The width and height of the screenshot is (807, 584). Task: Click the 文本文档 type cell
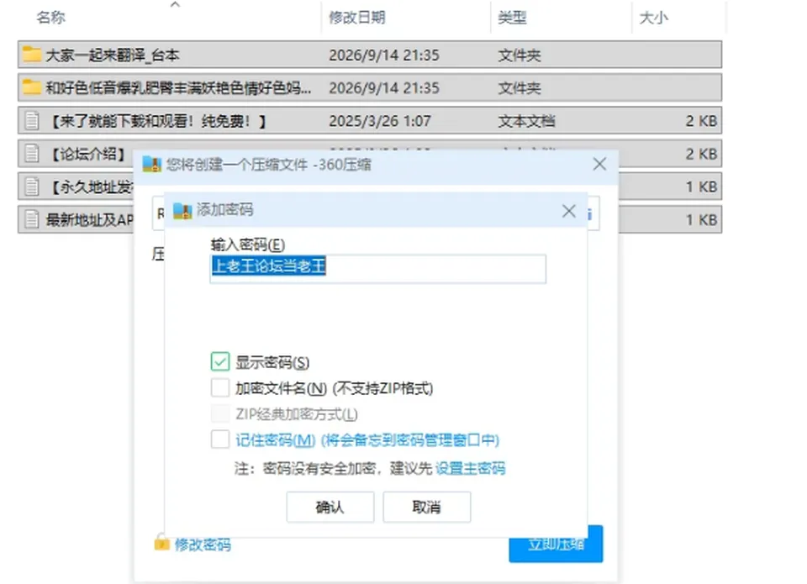526,121
